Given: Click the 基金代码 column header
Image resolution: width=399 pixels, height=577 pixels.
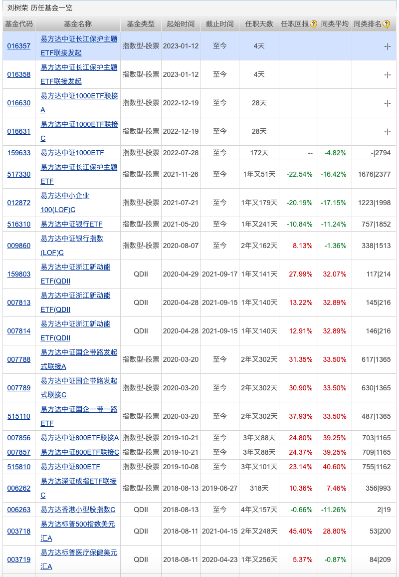Looking at the screenshot, I should pos(19,24).
